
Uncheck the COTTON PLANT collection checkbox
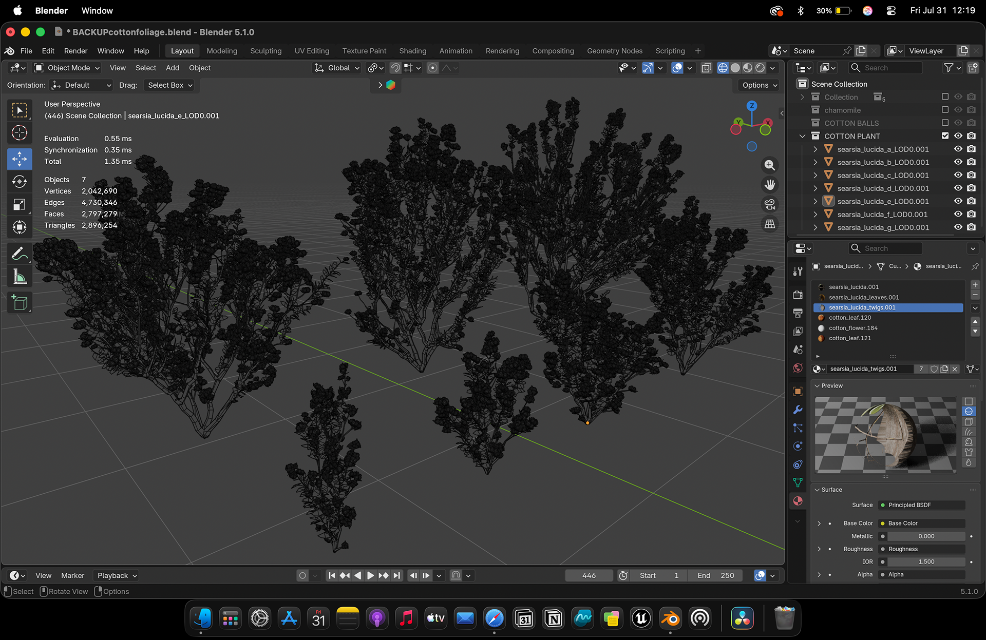tap(945, 136)
